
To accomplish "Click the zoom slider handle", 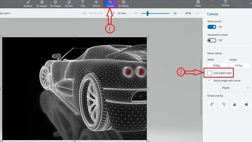I will pyautogui.click(x=148, y=13).
